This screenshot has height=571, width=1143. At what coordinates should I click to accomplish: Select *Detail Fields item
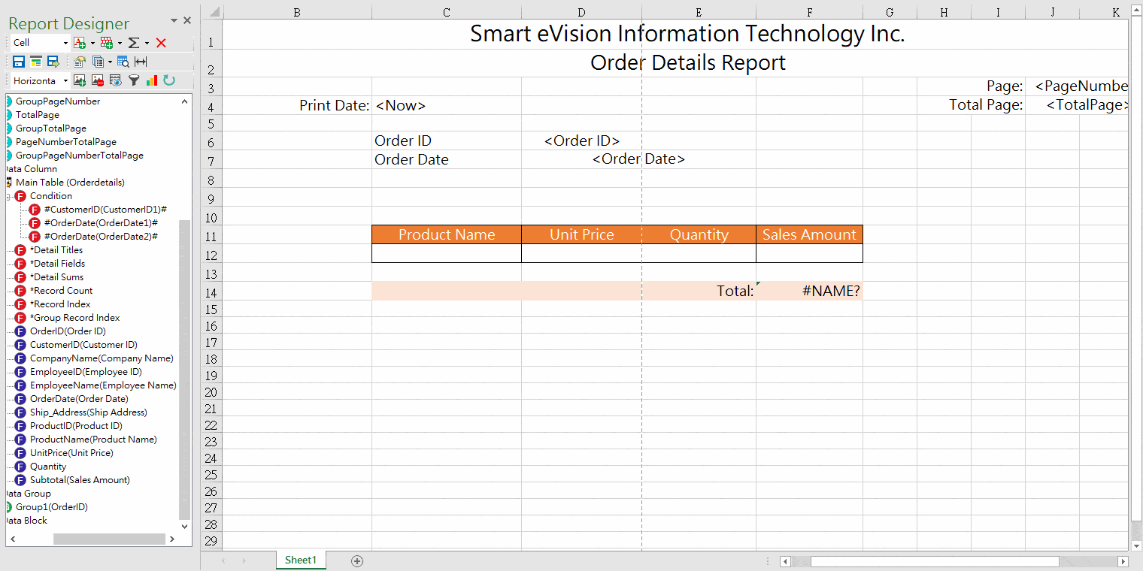point(57,264)
